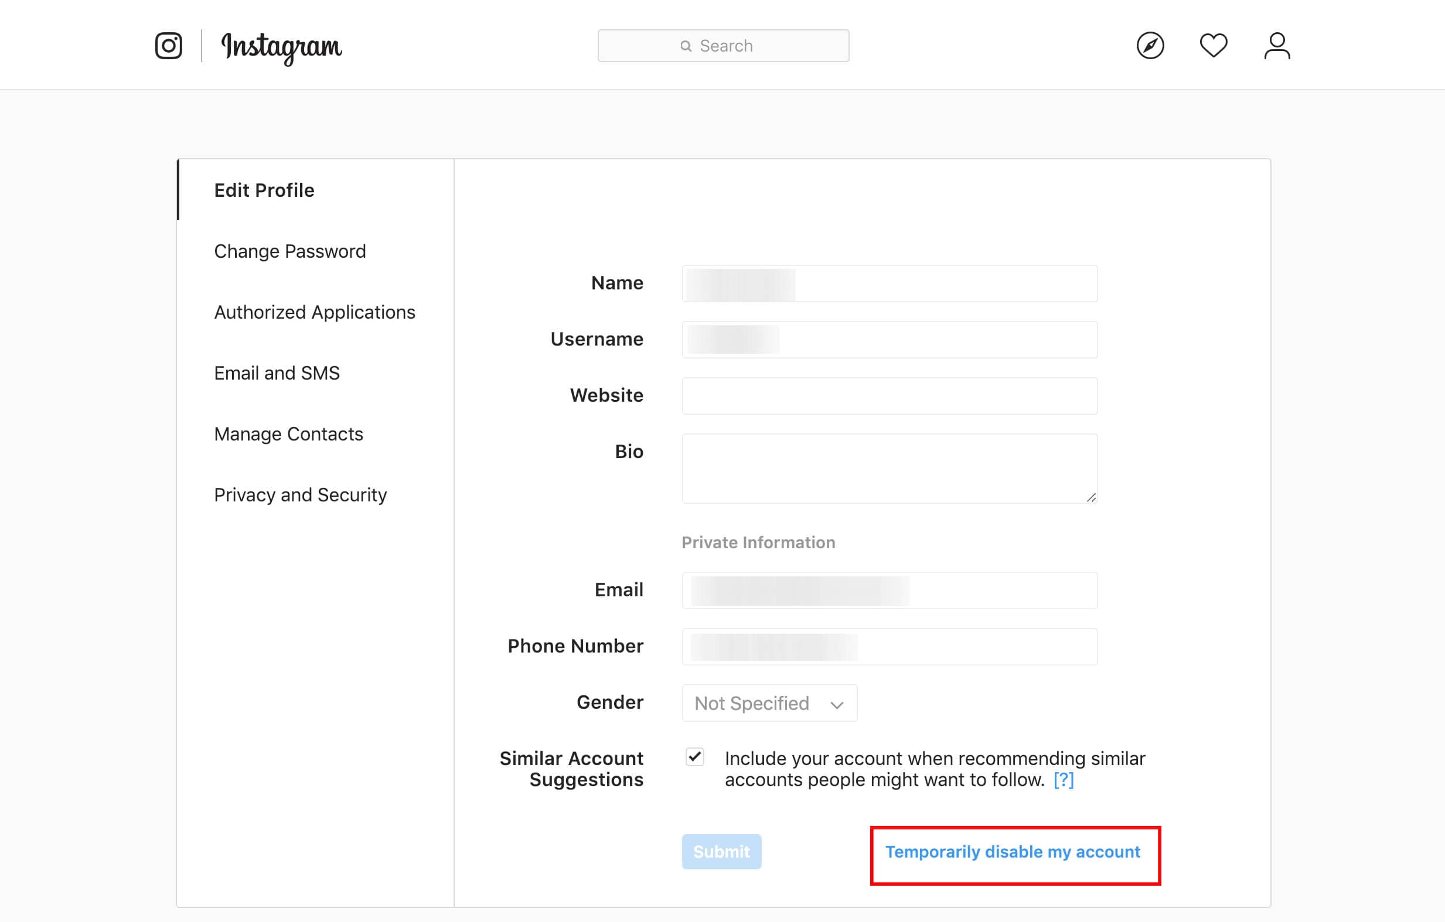
Task: Open the Explore compass icon
Action: click(1150, 46)
